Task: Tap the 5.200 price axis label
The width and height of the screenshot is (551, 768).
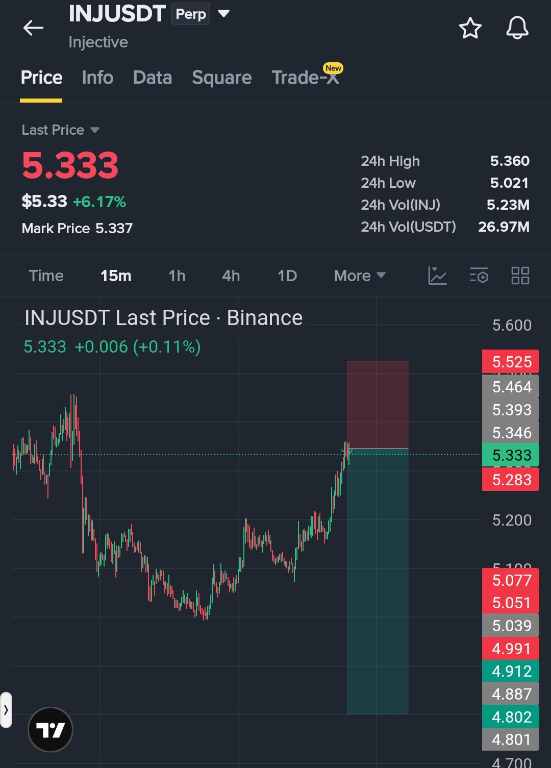Action: tap(512, 520)
